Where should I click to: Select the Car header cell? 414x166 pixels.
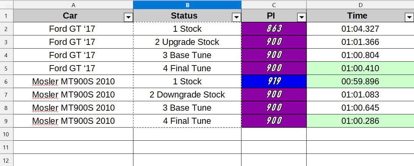[x=73, y=16]
